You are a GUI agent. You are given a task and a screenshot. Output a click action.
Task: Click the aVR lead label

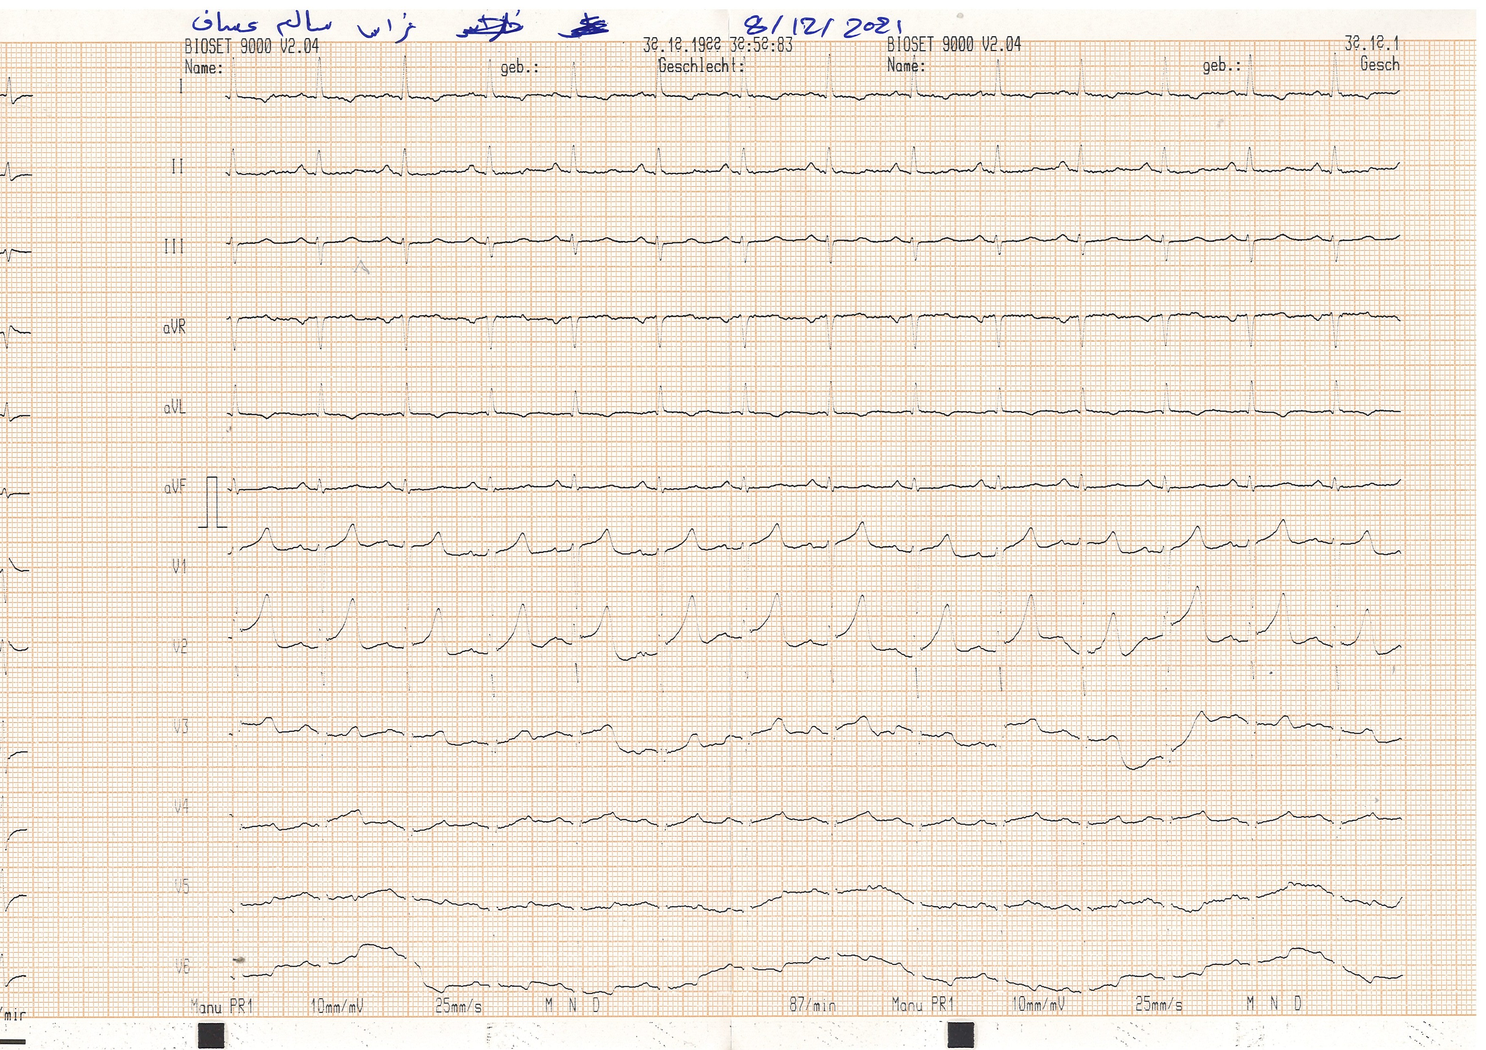174,327
